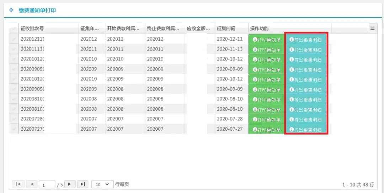The height and width of the screenshot is (193, 384).
Task: Select the checkbox for the 2020-07-27 row
Action: [x=14, y=129]
